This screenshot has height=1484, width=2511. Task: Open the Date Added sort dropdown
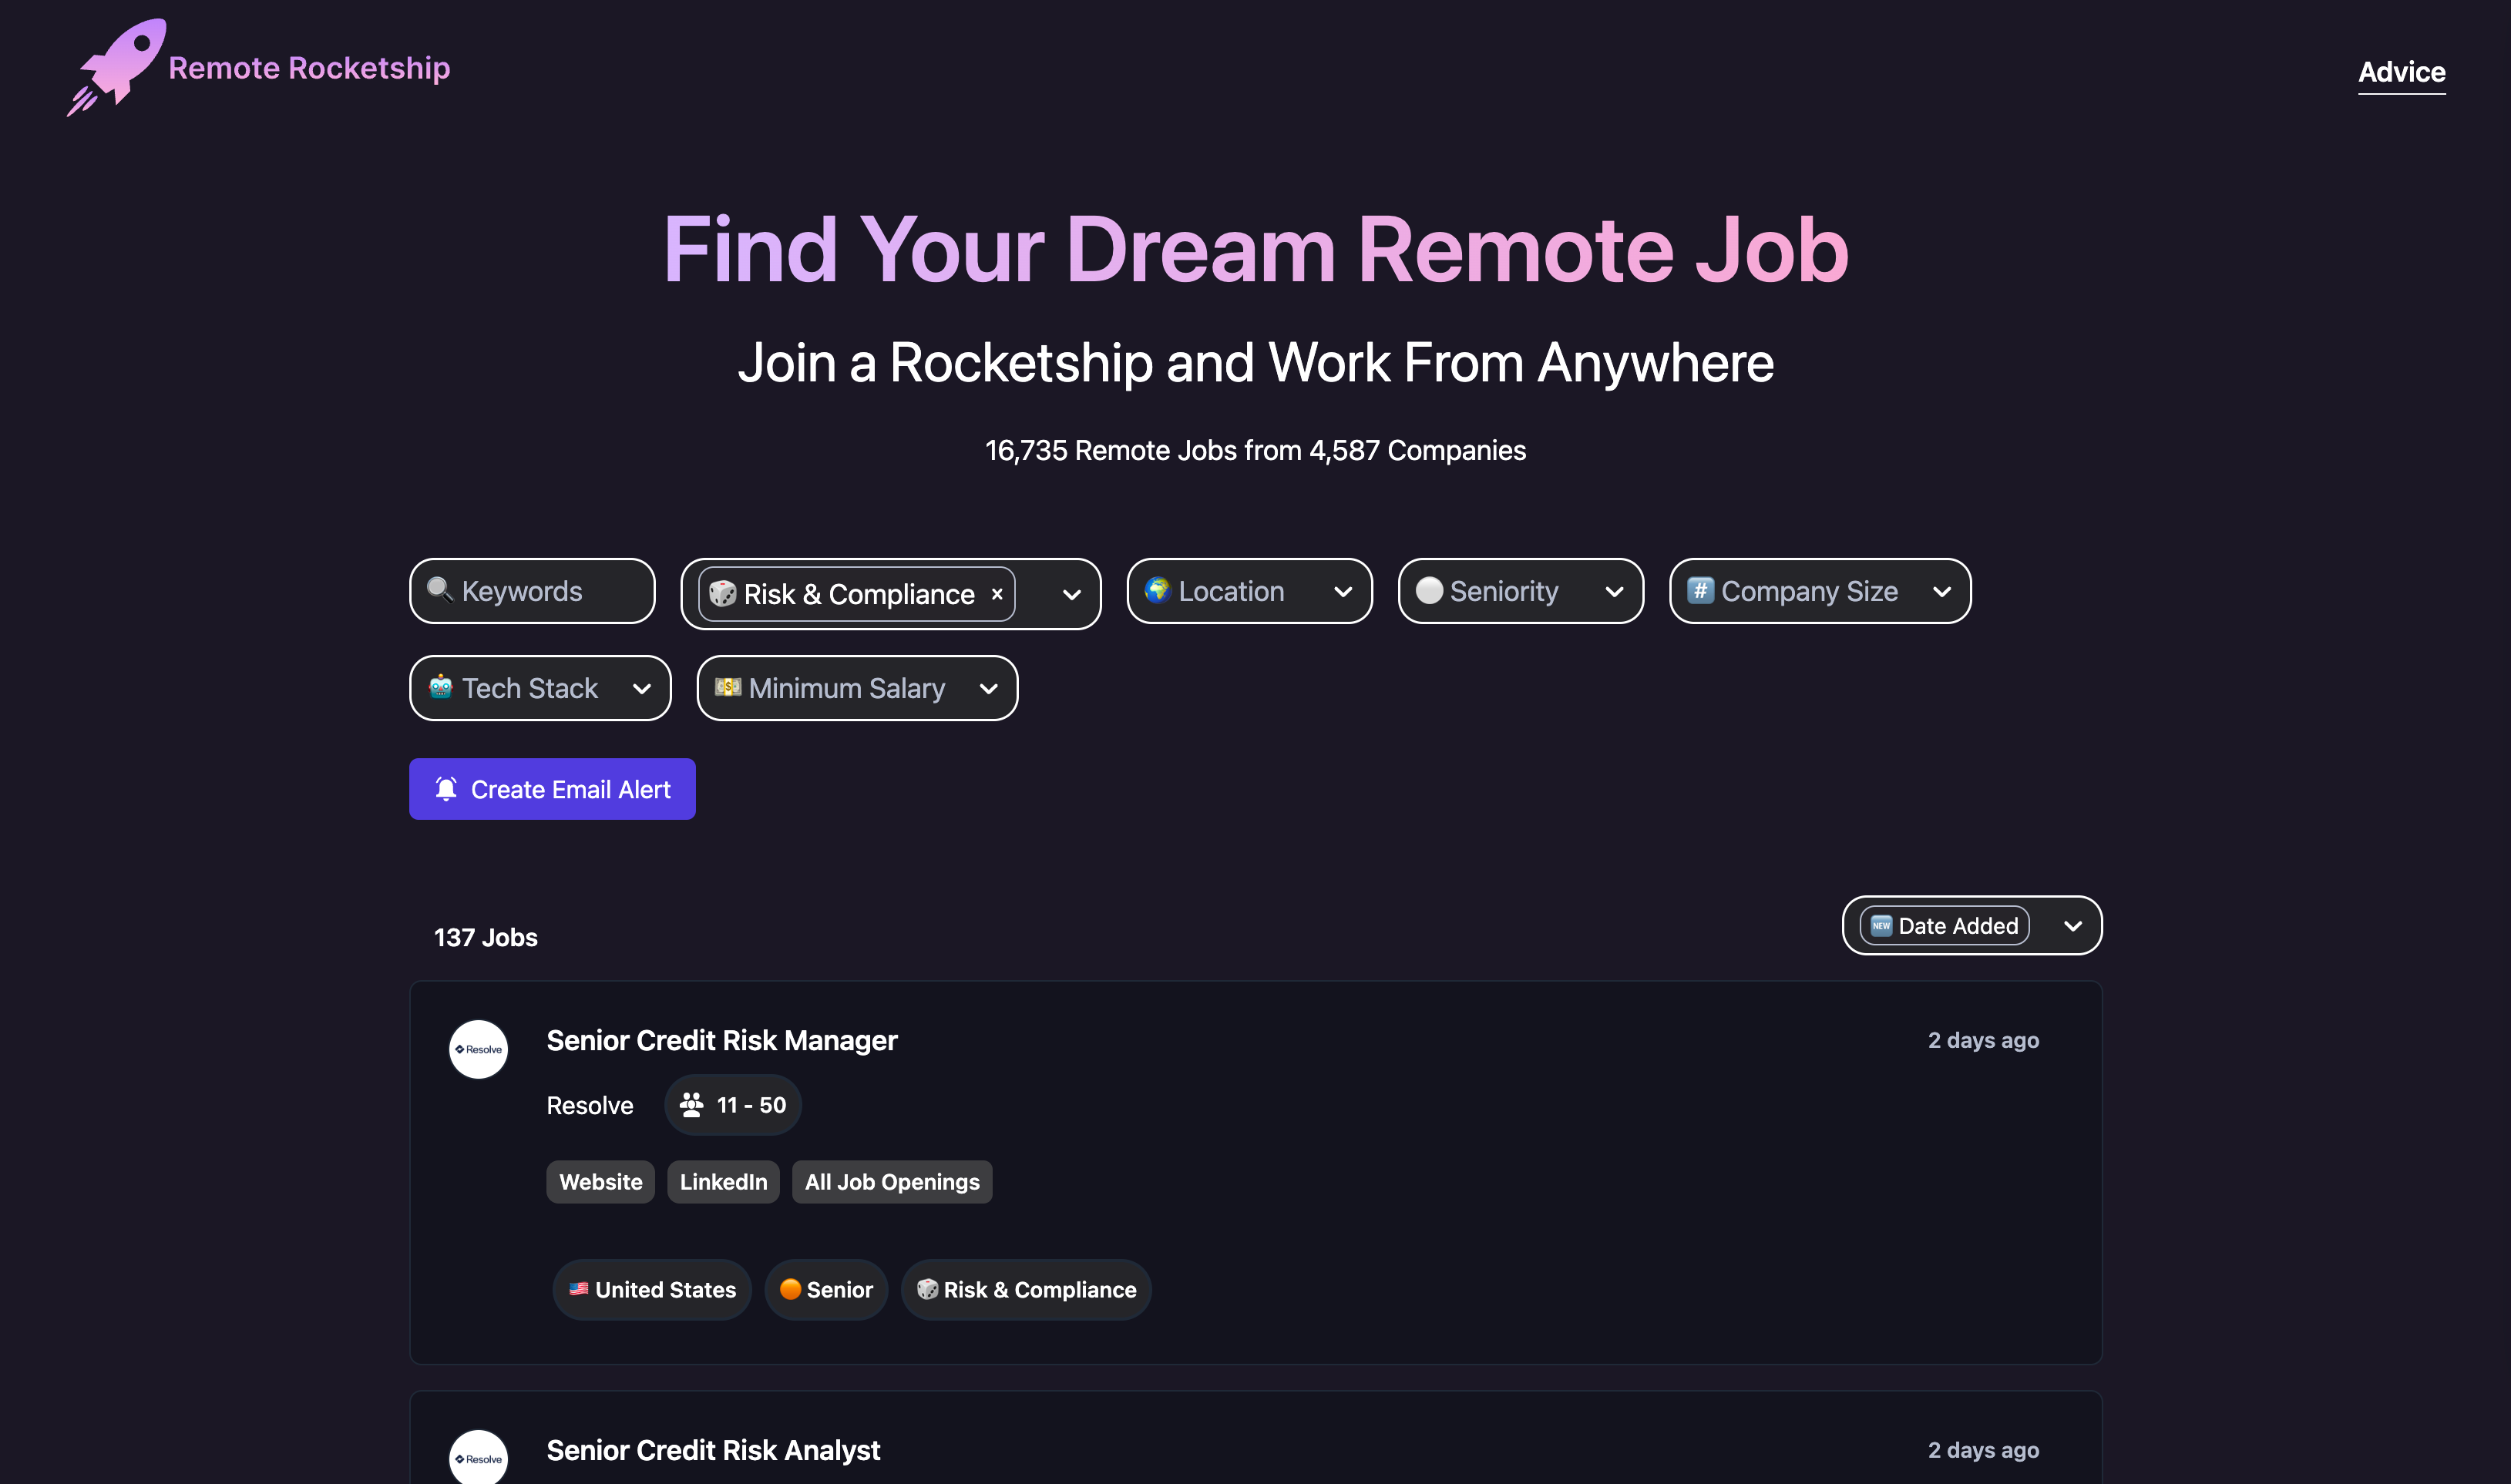[2072, 926]
